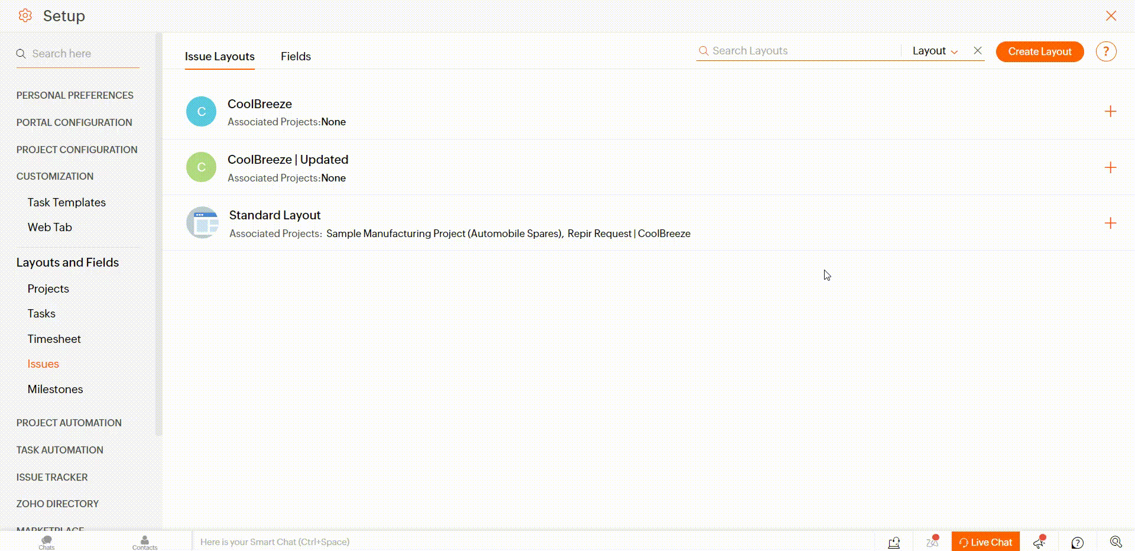This screenshot has height=551, width=1135.
Task: Open the help question mark icon
Action: coord(1105,51)
